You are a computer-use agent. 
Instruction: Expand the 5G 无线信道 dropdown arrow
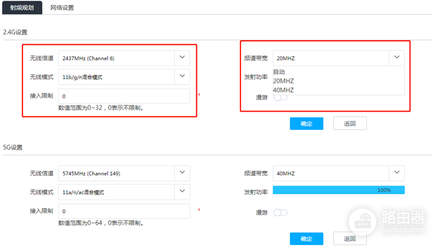(182, 173)
